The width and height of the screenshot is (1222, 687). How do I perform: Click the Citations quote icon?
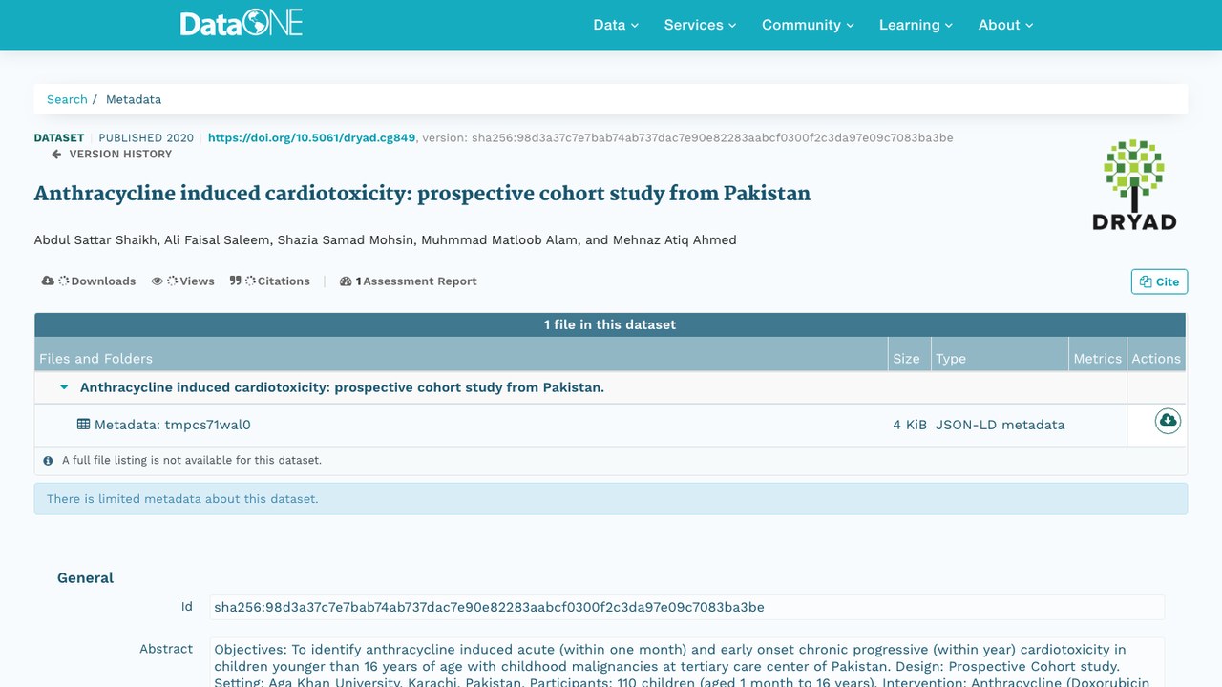pyautogui.click(x=236, y=281)
